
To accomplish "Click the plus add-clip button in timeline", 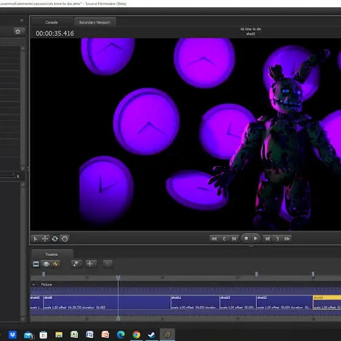I will tap(91, 264).
